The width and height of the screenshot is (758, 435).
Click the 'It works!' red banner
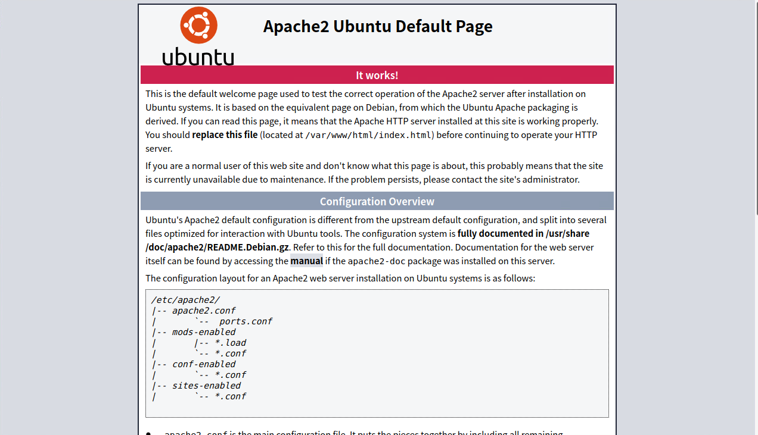click(x=377, y=75)
